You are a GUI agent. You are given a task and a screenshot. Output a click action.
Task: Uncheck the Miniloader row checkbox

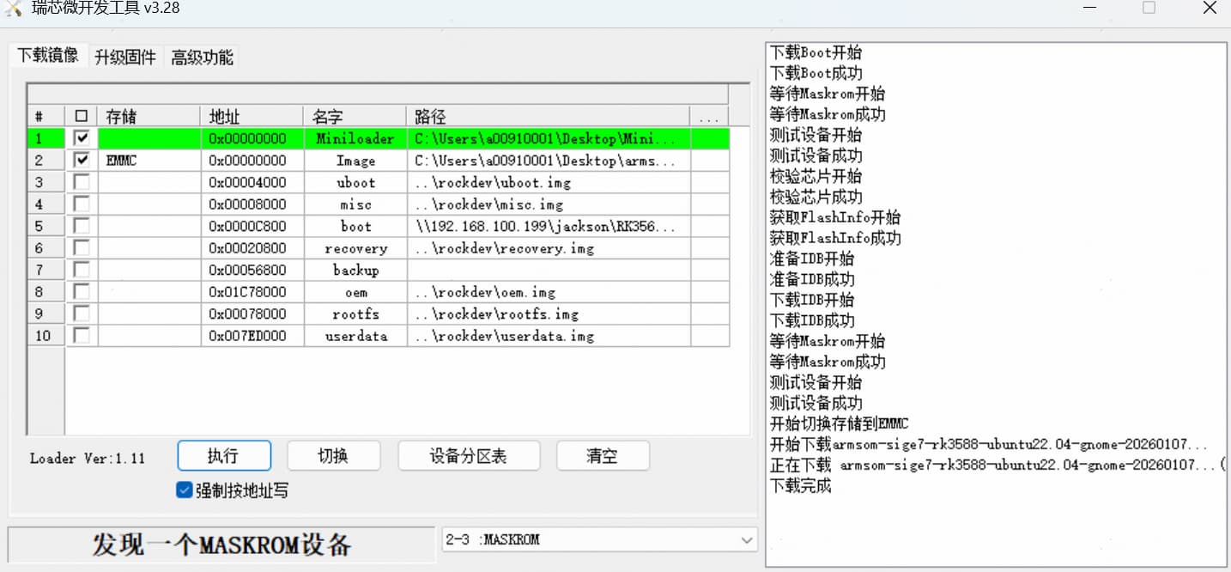82,138
